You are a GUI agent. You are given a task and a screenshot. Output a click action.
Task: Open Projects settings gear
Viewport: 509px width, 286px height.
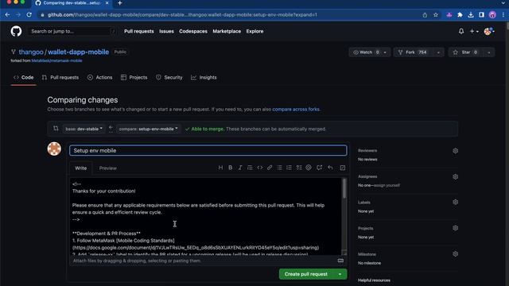455,228
